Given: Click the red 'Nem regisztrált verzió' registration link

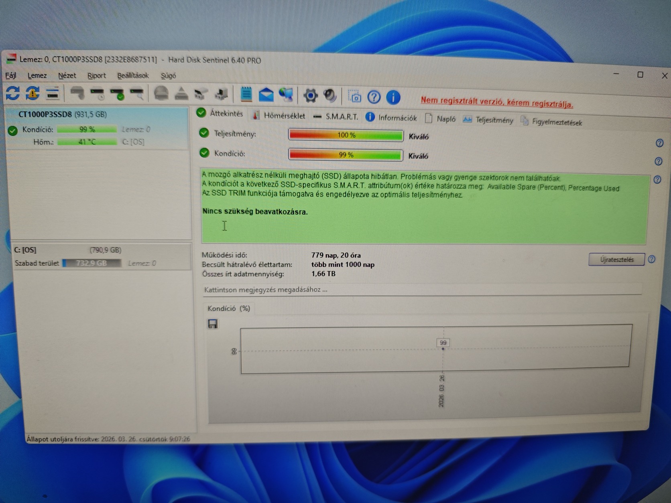Looking at the screenshot, I should (x=496, y=102).
